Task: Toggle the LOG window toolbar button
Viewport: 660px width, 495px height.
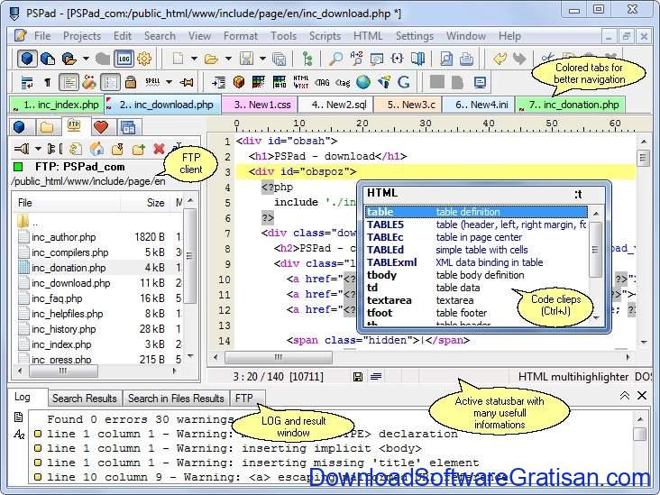Action: 124,59
